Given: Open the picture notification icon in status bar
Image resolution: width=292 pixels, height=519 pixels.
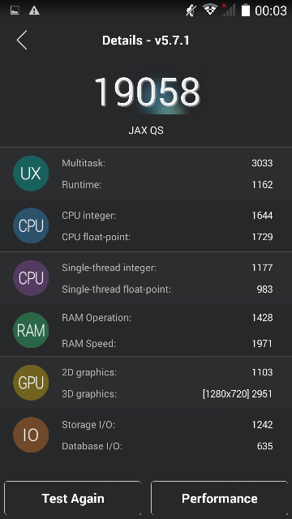Looking at the screenshot, I should click(x=15, y=11).
